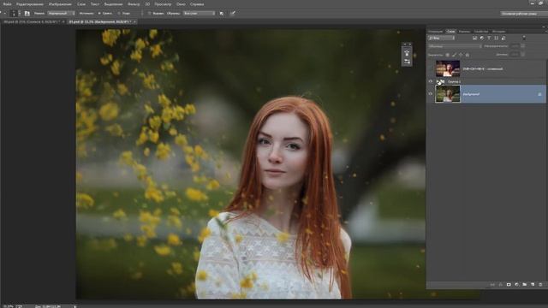Filter layers by shape layers icon
The height and width of the screenshot is (308, 548).
pos(497,38)
